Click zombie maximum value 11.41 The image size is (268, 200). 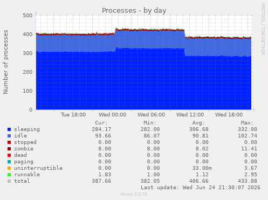[x=249, y=149]
